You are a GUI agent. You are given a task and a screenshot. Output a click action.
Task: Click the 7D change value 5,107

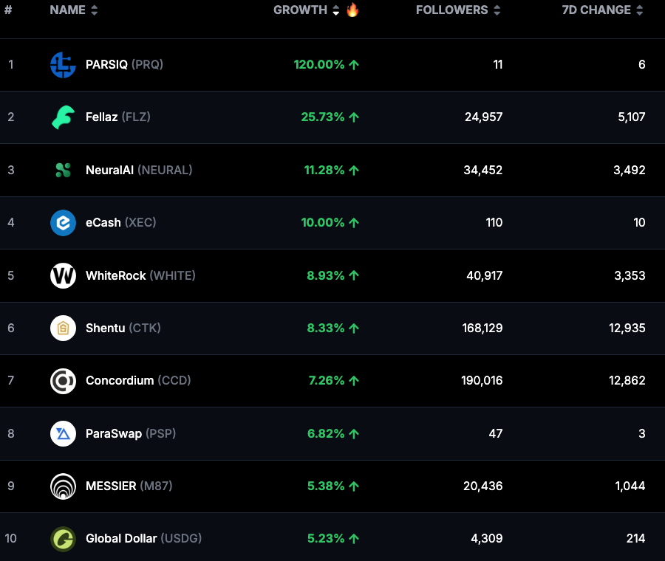[632, 117]
